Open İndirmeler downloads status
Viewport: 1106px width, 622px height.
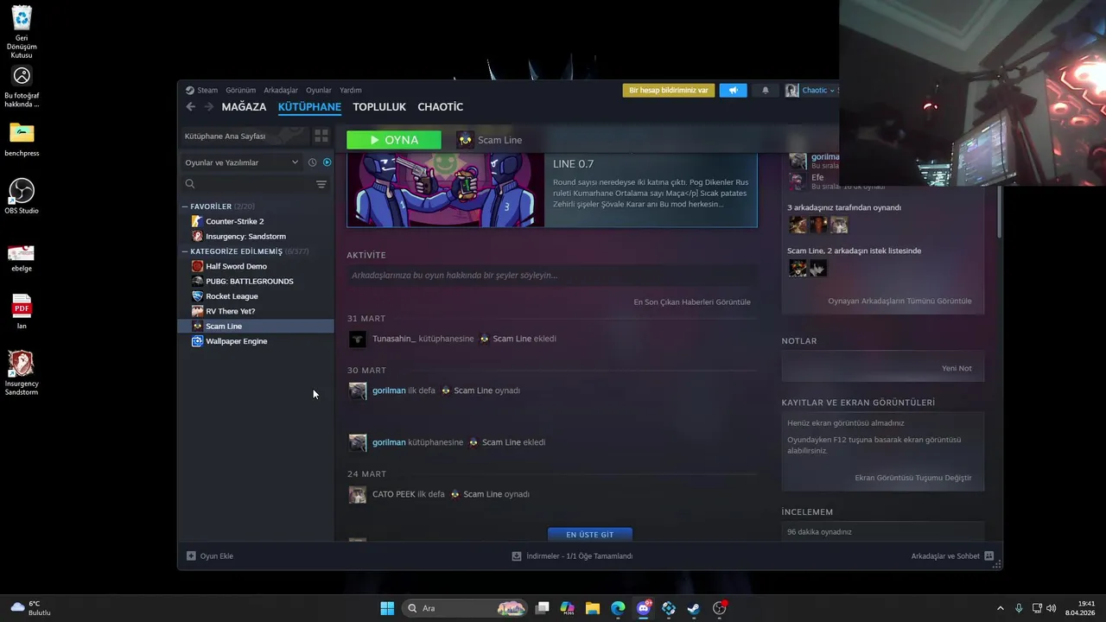572,556
